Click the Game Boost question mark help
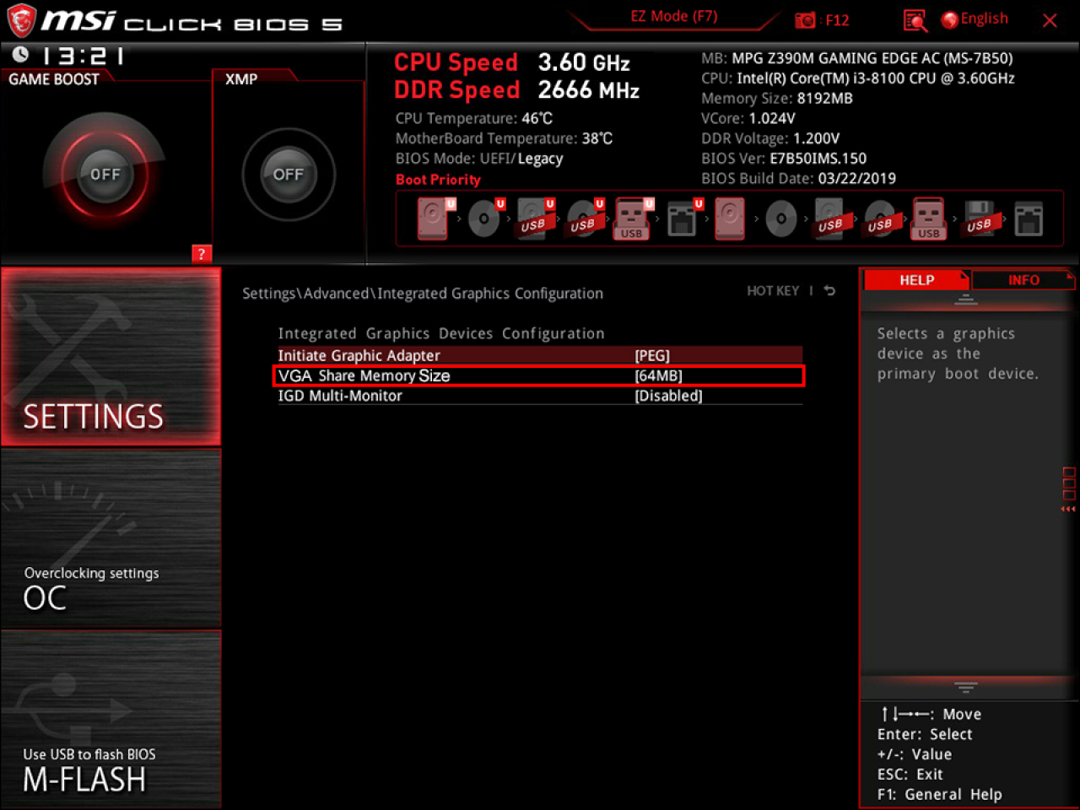 (201, 253)
